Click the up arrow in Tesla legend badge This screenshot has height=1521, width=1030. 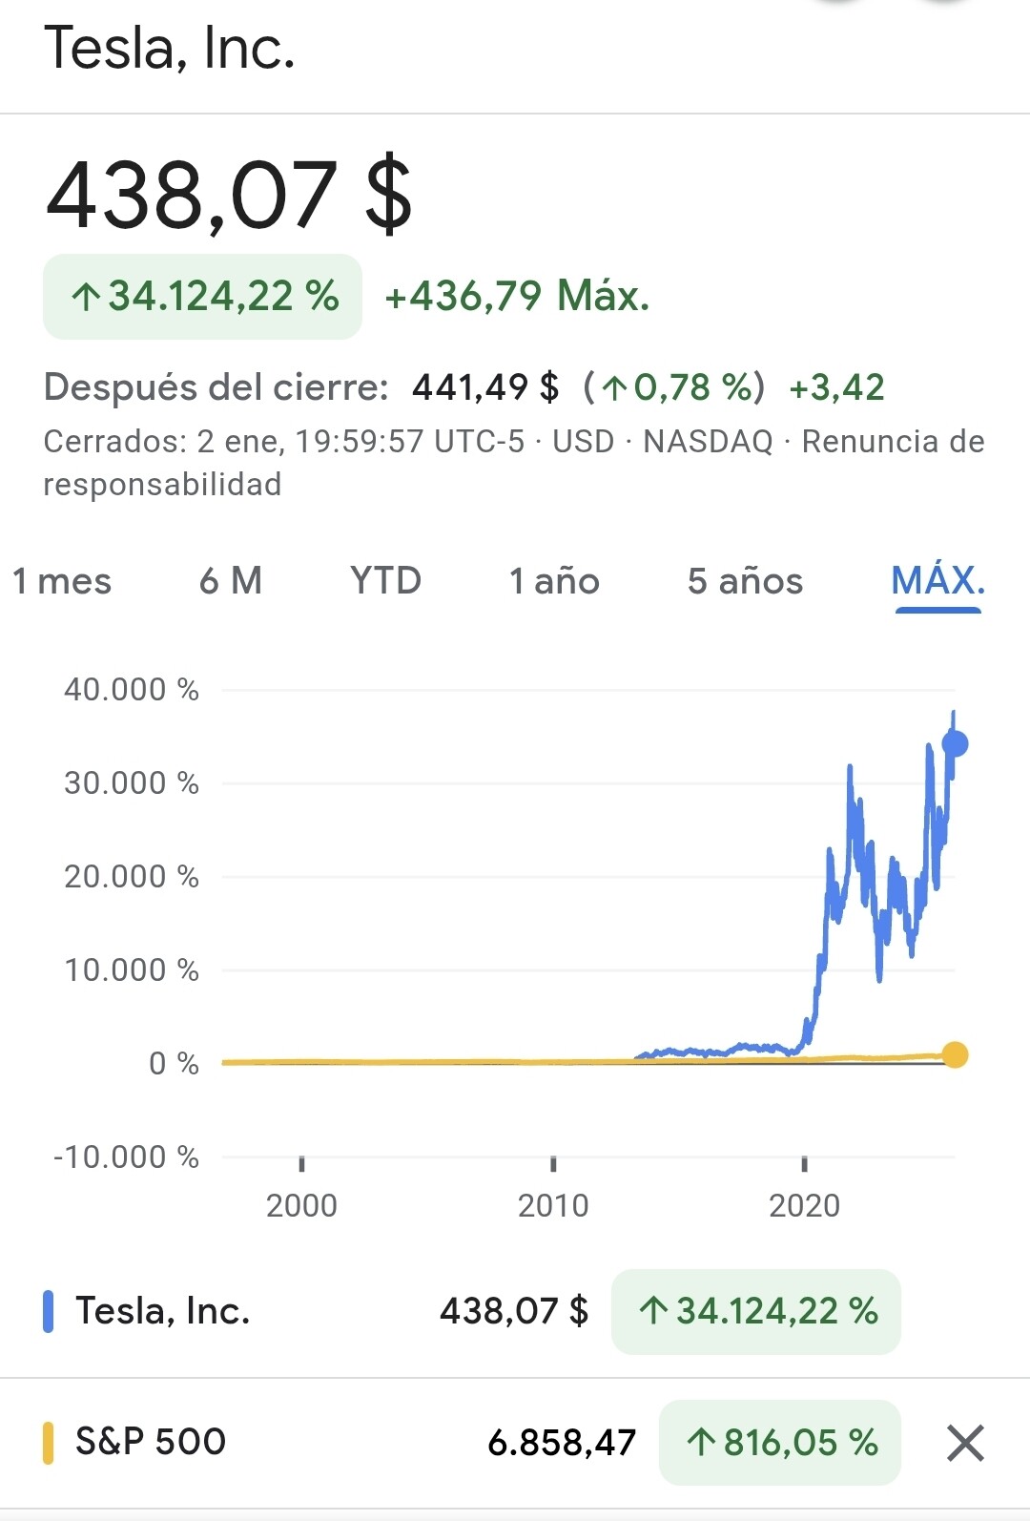653,1311
